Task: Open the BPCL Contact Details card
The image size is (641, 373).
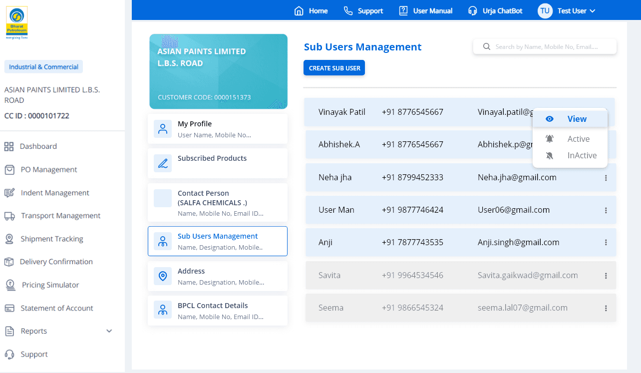Action: point(218,311)
